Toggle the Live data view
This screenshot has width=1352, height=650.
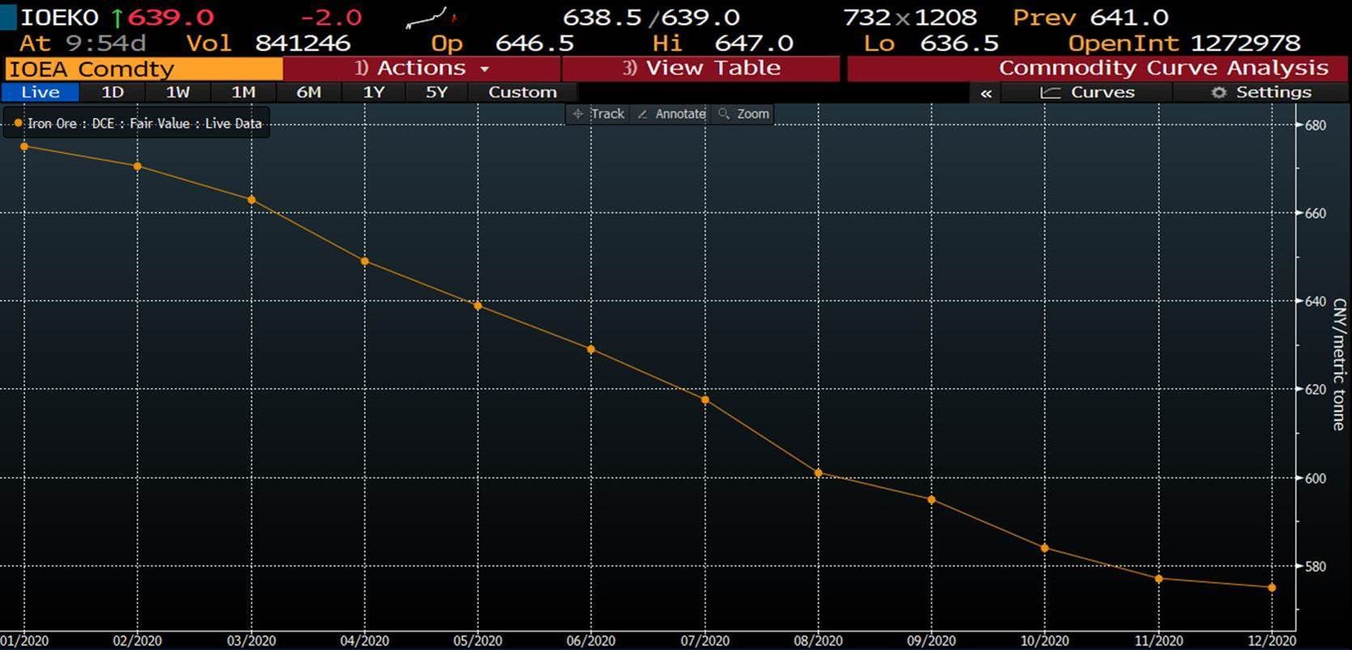coord(40,92)
